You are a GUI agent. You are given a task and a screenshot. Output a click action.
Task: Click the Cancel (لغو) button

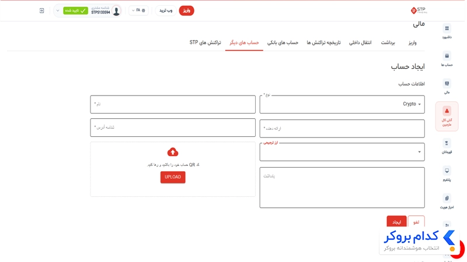tap(416, 222)
